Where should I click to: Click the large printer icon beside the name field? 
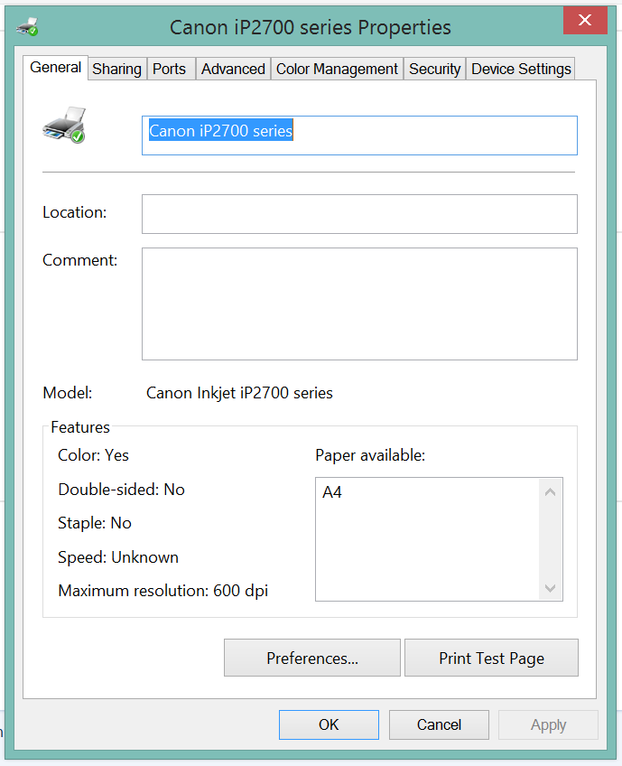click(x=63, y=126)
